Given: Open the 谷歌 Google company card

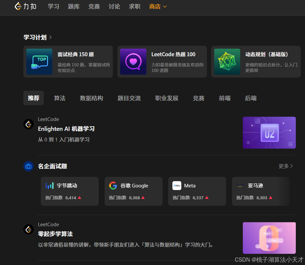Looking at the screenshot, I should click(x=134, y=191).
